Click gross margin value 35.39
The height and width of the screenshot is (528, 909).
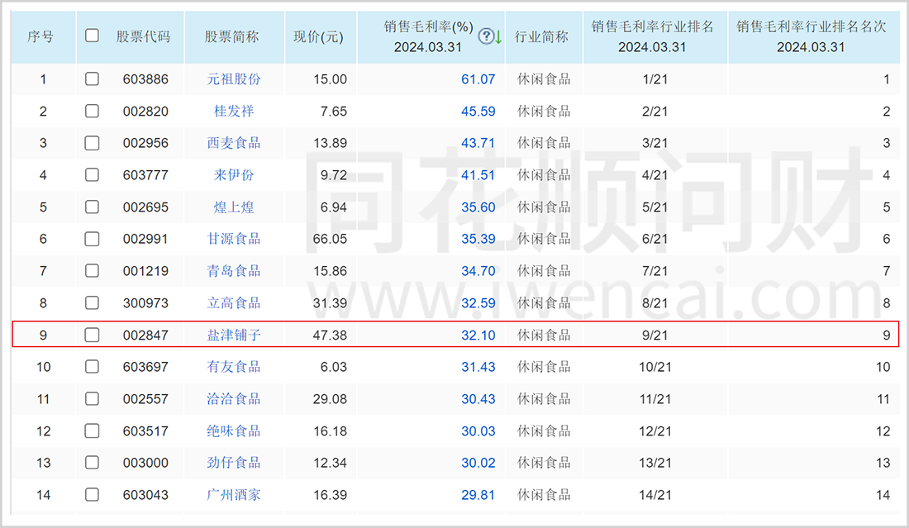point(478,240)
